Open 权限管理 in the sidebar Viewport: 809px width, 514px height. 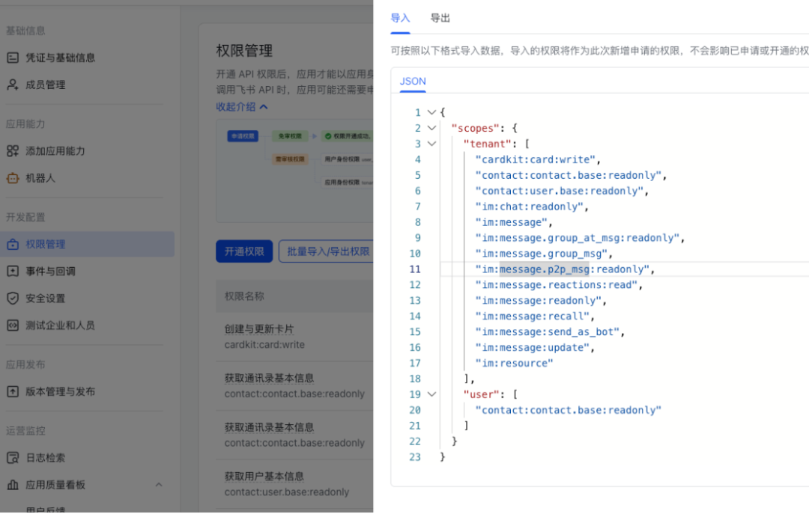coord(87,245)
